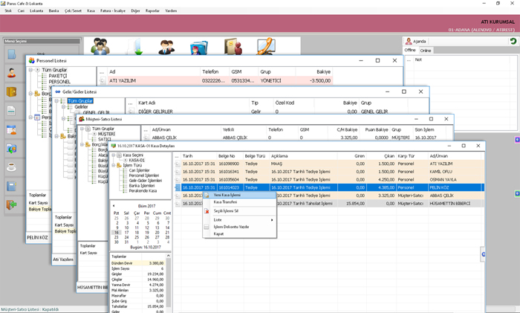The height and width of the screenshot is (313, 520).
Task: Collapse Kasa Seçimi tree node
Action: pyautogui.click(x=114, y=155)
